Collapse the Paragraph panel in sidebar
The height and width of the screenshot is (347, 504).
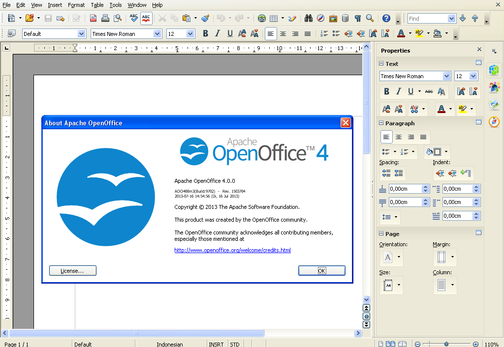(x=381, y=123)
